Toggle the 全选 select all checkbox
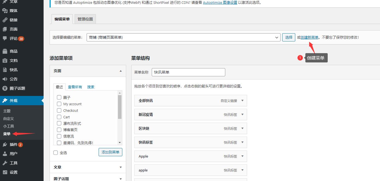Viewport: 380px width, 181px height. (56, 153)
